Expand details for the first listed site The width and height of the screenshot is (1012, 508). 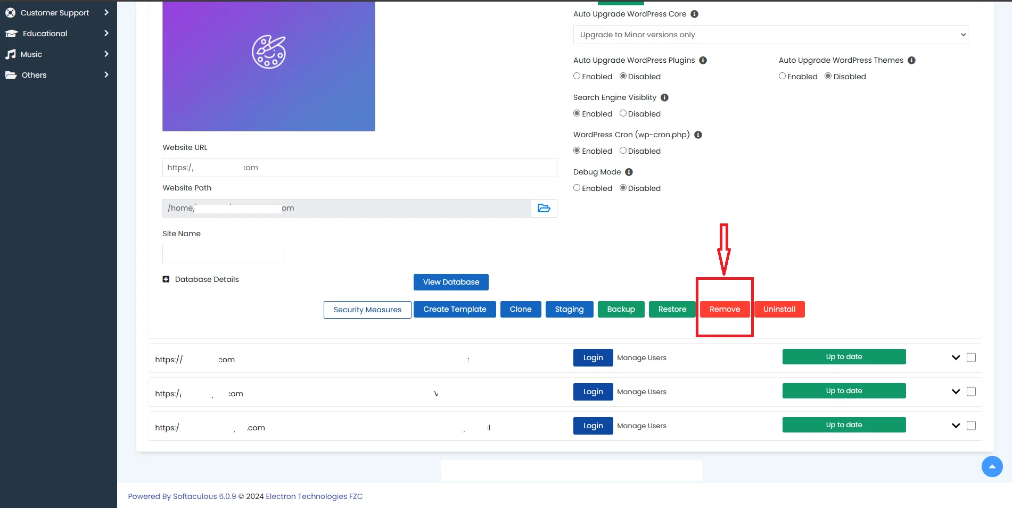954,357
